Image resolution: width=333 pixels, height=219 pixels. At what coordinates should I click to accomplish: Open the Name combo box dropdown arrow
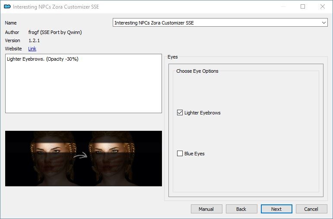(323, 23)
